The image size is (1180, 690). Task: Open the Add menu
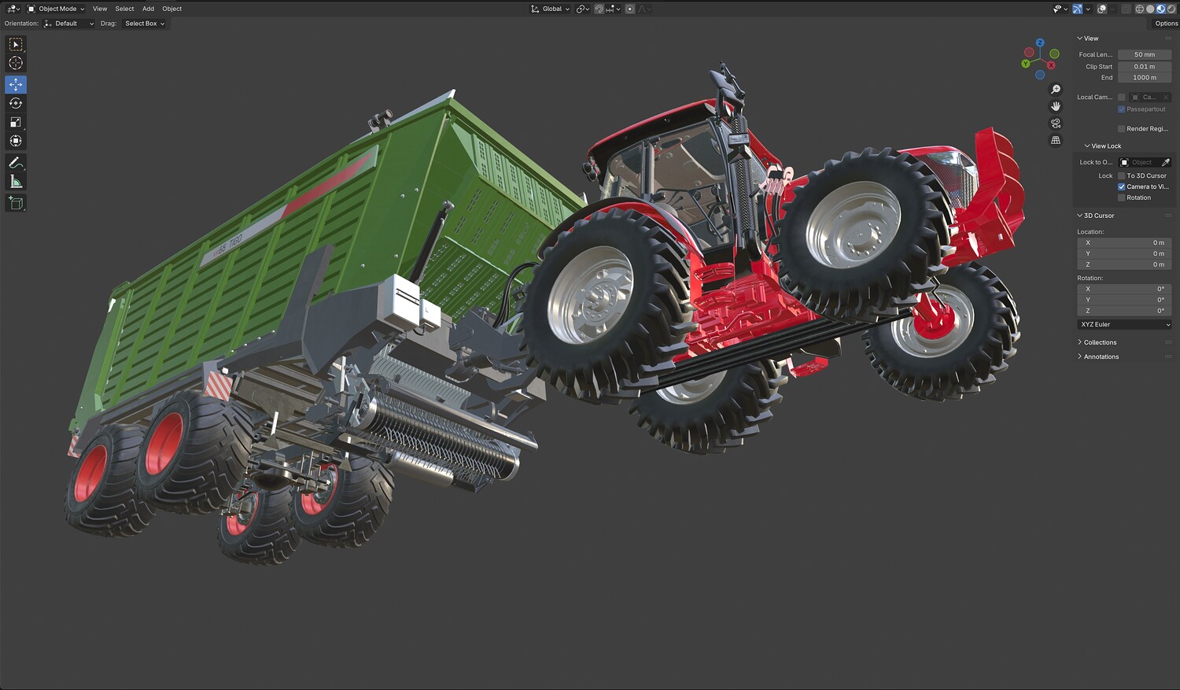coord(148,9)
